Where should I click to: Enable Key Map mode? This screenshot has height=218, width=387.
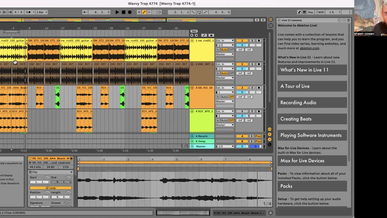[311, 12]
